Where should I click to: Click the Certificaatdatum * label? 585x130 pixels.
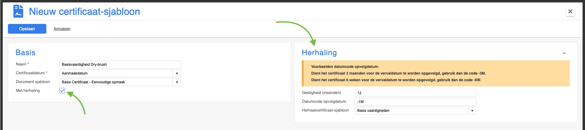[x=31, y=73]
